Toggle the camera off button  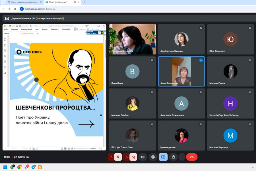pyautogui.click(x=133, y=157)
